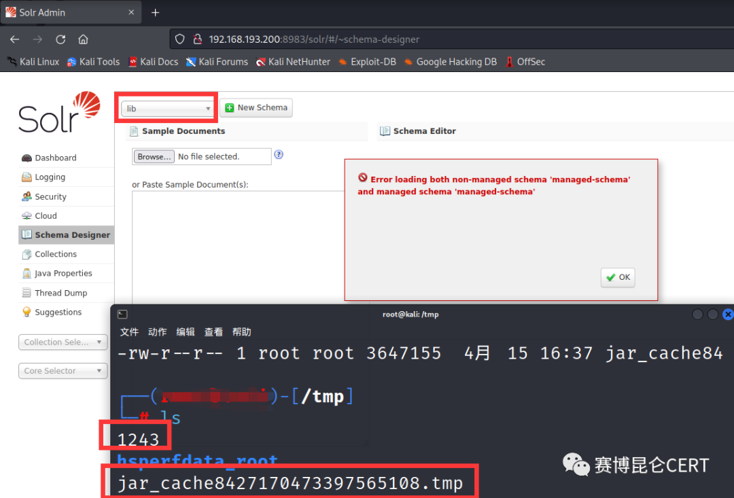
Task: Open the 查看 menu in the terminal
Action: click(x=213, y=332)
